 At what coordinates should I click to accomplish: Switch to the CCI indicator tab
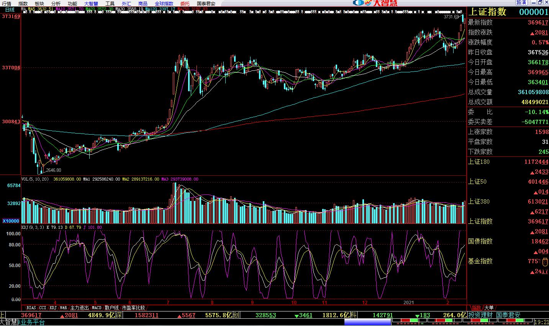click(x=43, y=308)
